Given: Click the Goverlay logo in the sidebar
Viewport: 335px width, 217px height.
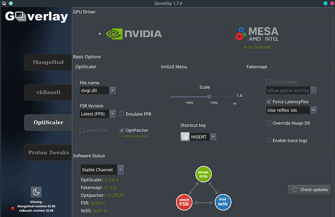Looking at the screenshot, I should (36, 17).
